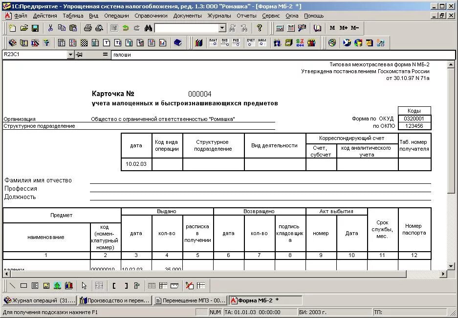Select the text block drawing tool
This screenshot has height=318, width=458.
click(x=35, y=286)
